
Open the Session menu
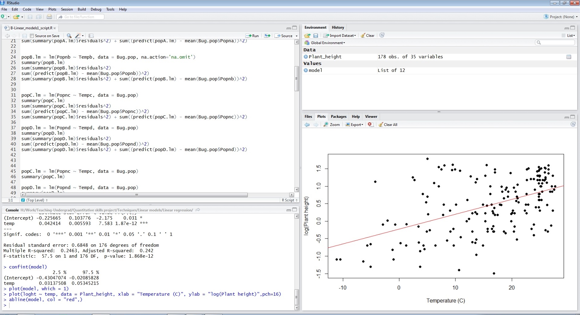(67, 9)
